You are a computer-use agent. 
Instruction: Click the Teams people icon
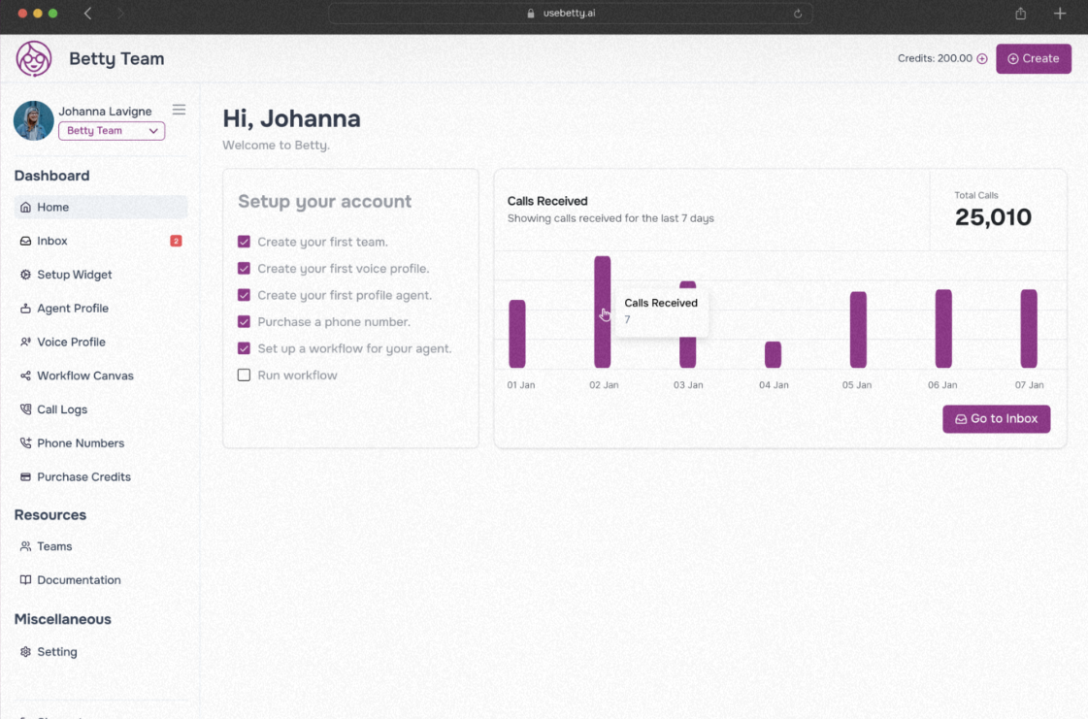25,546
